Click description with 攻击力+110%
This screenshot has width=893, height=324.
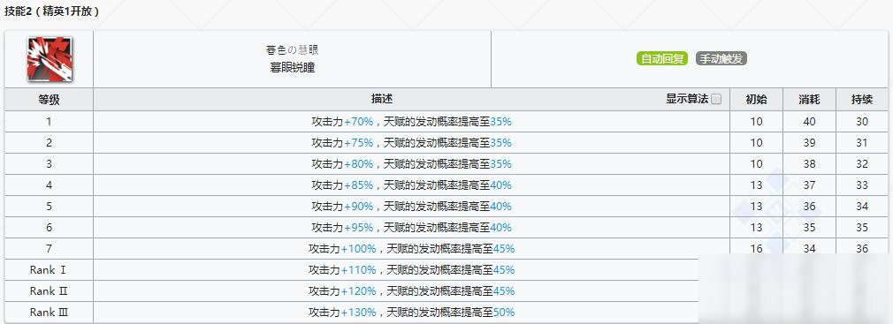(412, 270)
